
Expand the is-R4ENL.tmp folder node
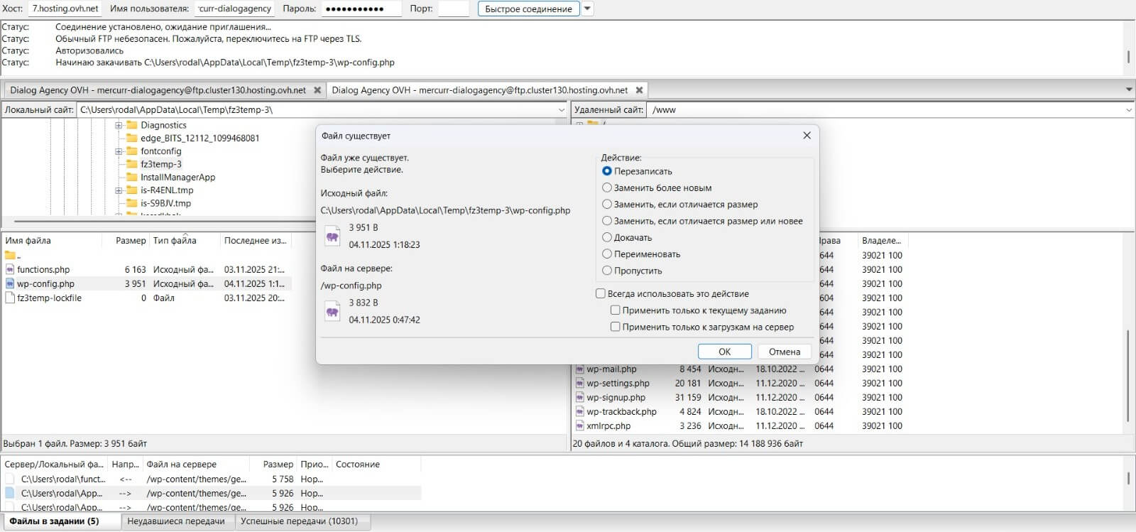point(119,190)
